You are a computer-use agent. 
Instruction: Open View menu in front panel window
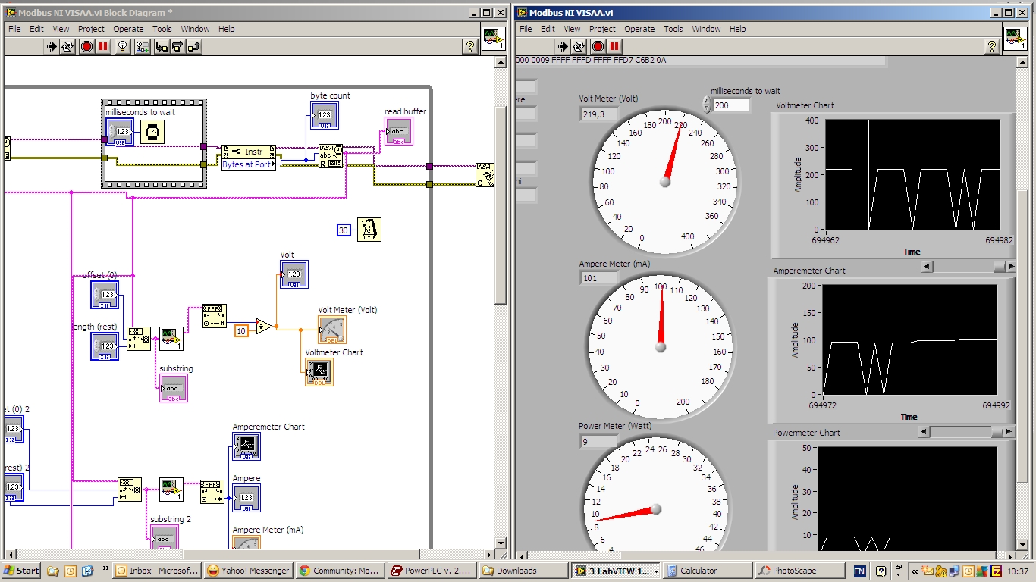point(572,29)
